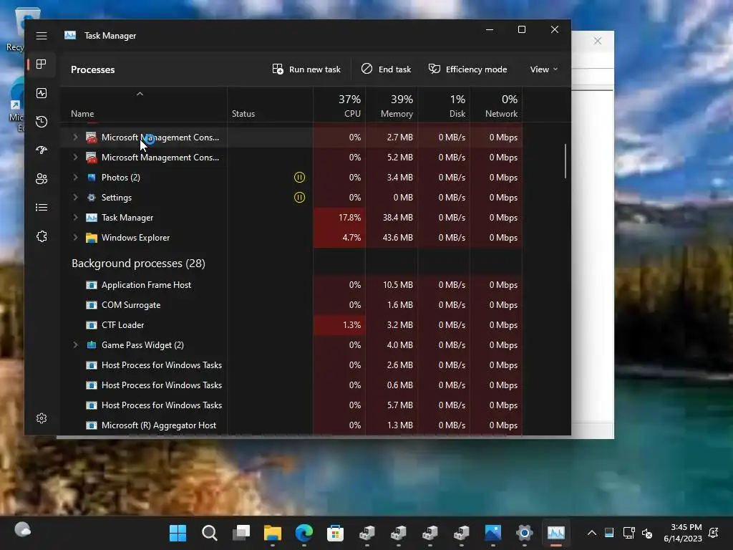Close the white window behind Task Manager
733x550 pixels.
point(598,41)
